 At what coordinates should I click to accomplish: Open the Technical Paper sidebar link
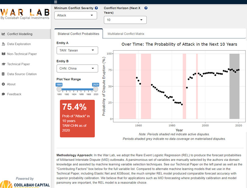click(x=19, y=64)
